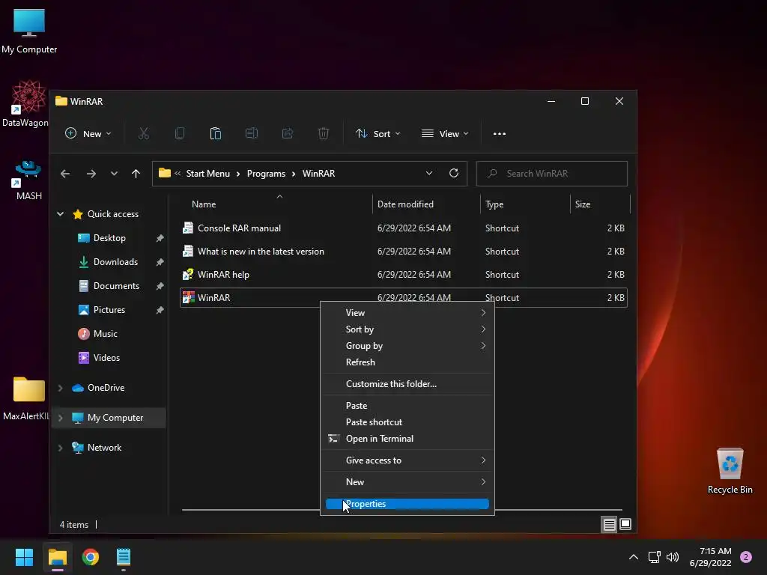Refresh the address bar location
The image size is (767, 575).
(x=454, y=173)
